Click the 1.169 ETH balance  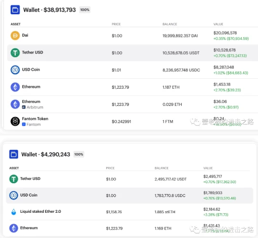[163, 228]
